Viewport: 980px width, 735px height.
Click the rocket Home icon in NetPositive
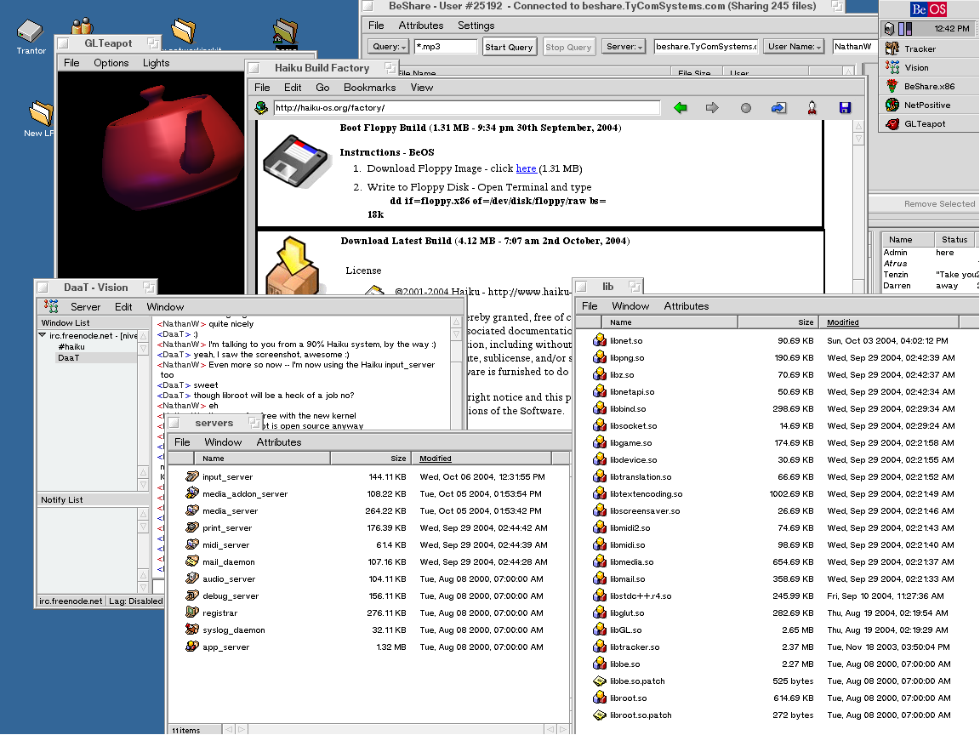pyautogui.click(x=812, y=108)
